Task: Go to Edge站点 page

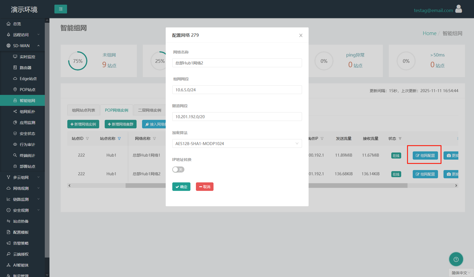Action: point(22,79)
